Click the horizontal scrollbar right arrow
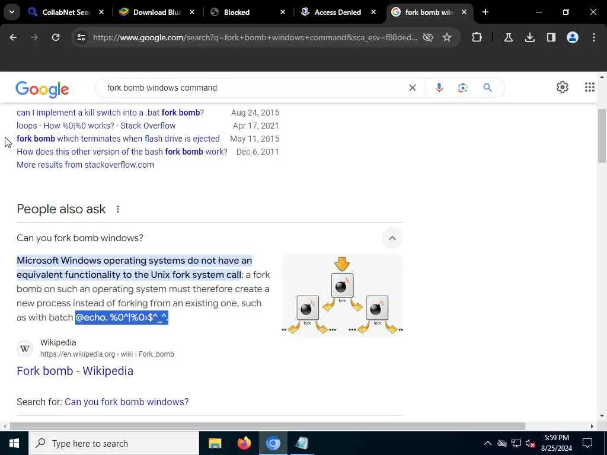The height and width of the screenshot is (455, 607). click(592, 426)
